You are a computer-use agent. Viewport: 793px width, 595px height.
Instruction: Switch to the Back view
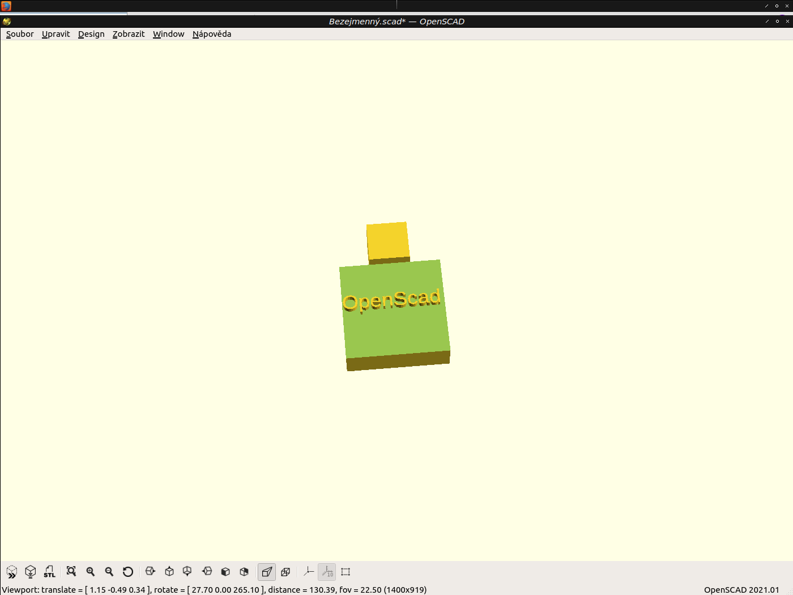(244, 572)
